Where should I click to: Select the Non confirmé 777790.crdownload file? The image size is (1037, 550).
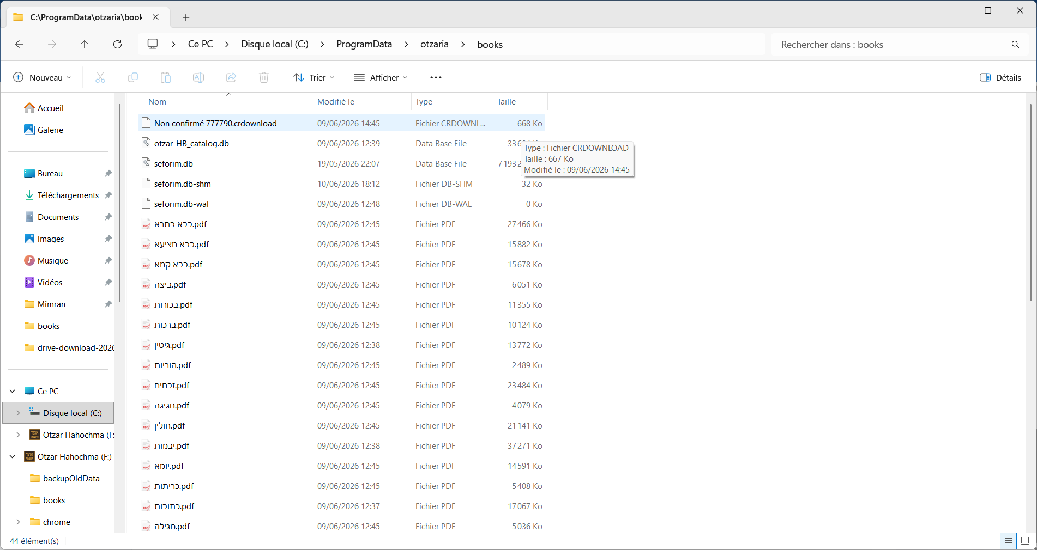pos(342,124)
